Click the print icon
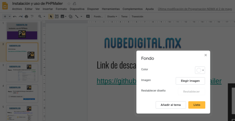 click(x=26, y=17)
